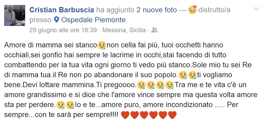264x123 pixels.
Task: Click the first crying emoji after 'perdere.'
Action: point(60,105)
